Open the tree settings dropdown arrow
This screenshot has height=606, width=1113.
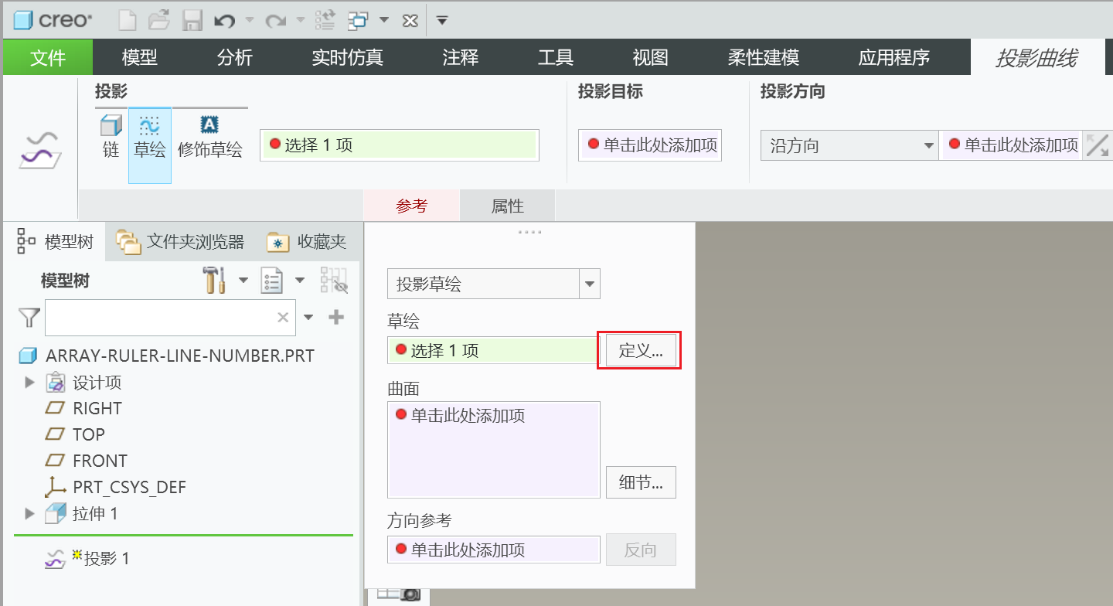click(x=243, y=281)
